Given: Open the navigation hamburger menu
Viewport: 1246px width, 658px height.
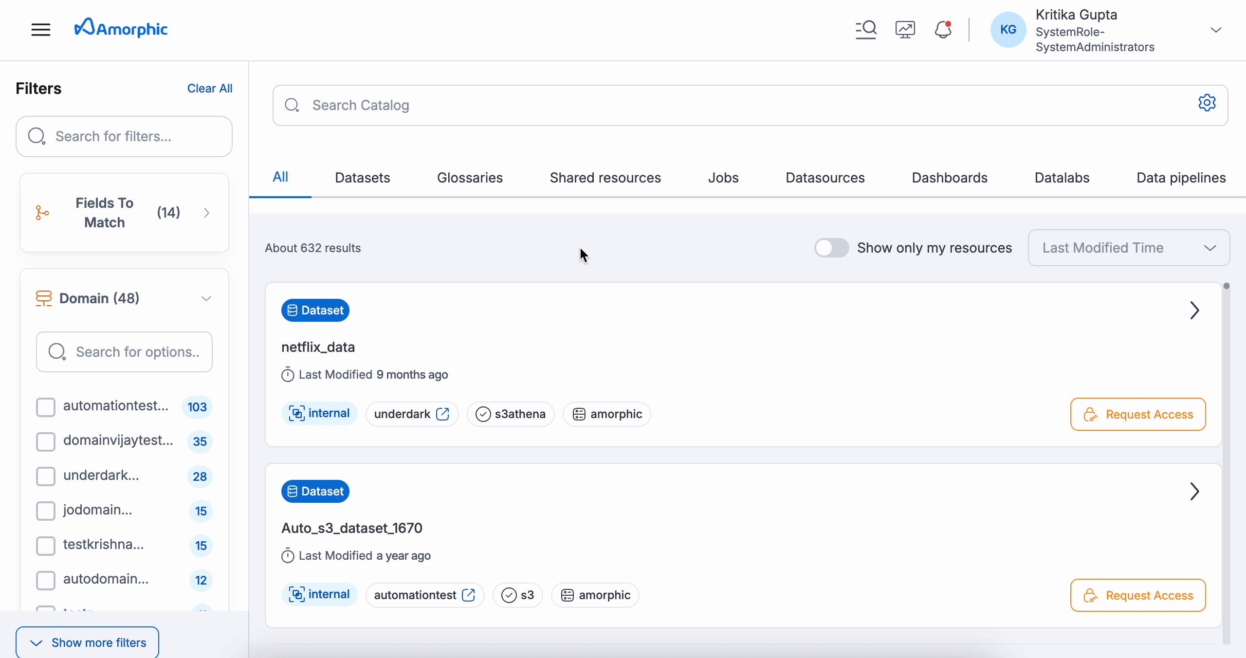Looking at the screenshot, I should click(x=41, y=29).
